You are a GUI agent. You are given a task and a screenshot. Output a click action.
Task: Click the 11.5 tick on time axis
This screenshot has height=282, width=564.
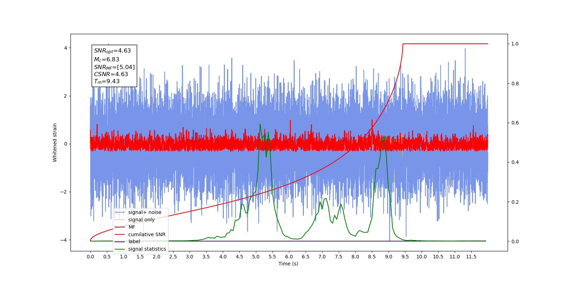click(x=471, y=257)
